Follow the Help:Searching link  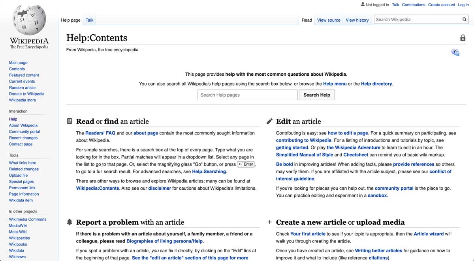(209, 171)
